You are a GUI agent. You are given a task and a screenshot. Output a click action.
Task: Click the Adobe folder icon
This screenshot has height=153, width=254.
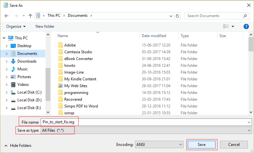click(x=60, y=45)
